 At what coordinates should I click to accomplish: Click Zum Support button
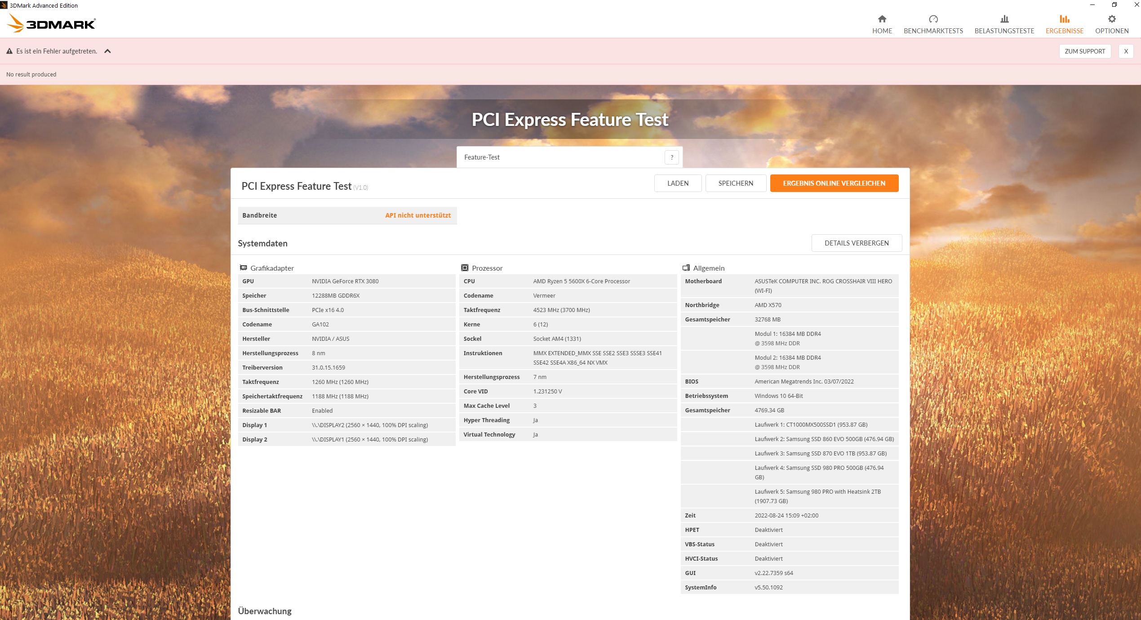click(x=1084, y=51)
